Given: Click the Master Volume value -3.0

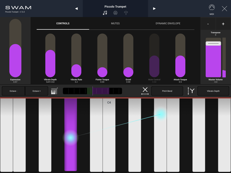Looking at the screenshot, I should tap(216, 82).
